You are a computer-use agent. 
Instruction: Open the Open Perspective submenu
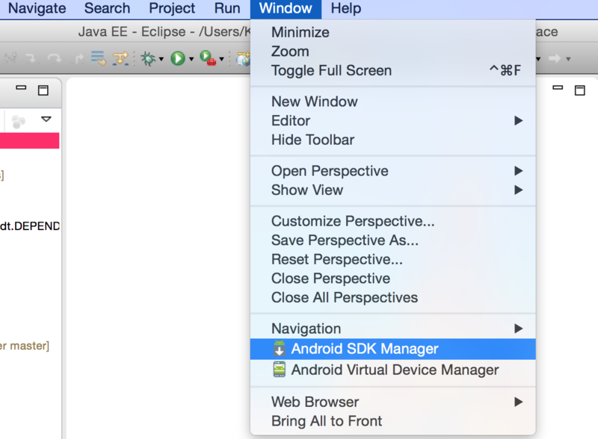click(x=393, y=171)
